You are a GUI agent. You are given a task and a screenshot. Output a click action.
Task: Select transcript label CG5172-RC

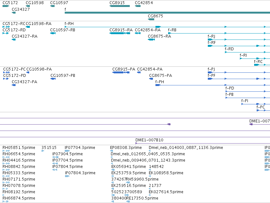[14, 23]
